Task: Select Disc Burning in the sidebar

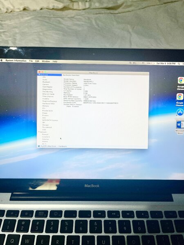Action: pos(47,92)
